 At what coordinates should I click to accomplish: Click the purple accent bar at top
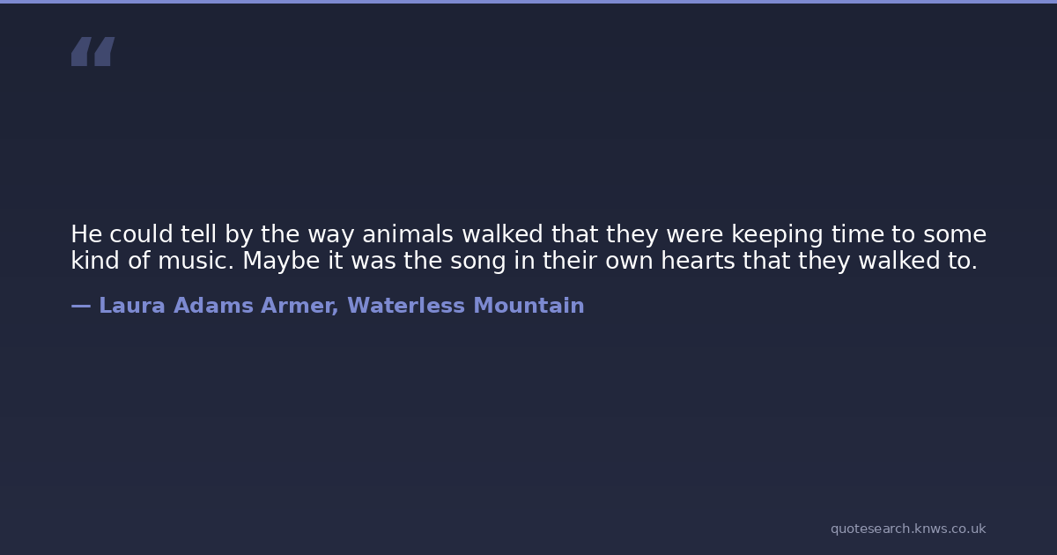click(x=528, y=2)
